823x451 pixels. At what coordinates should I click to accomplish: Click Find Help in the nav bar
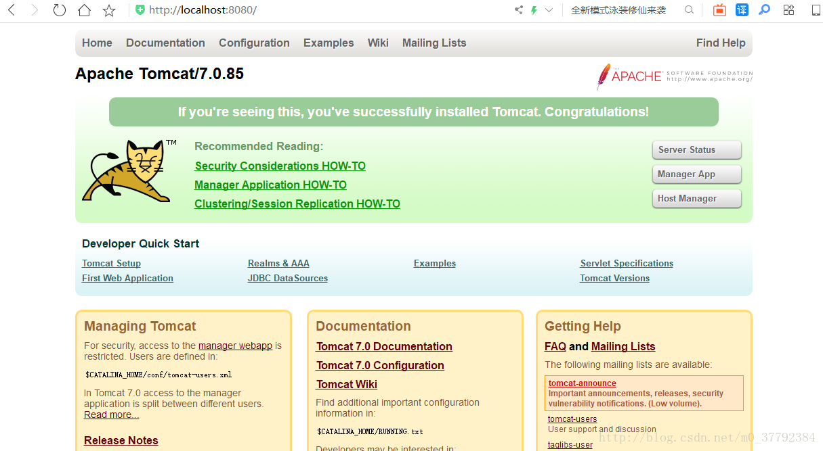(721, 43)
